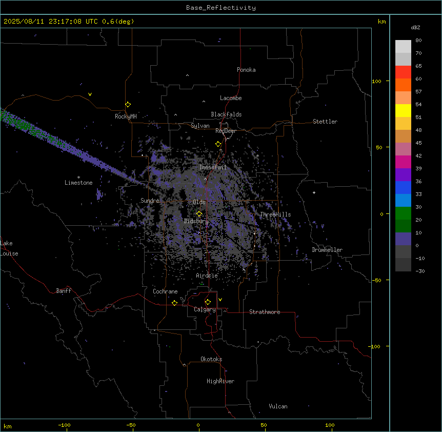Click the RockyMH label
Screen dimensions: 442x432
[x=126, y=116]
